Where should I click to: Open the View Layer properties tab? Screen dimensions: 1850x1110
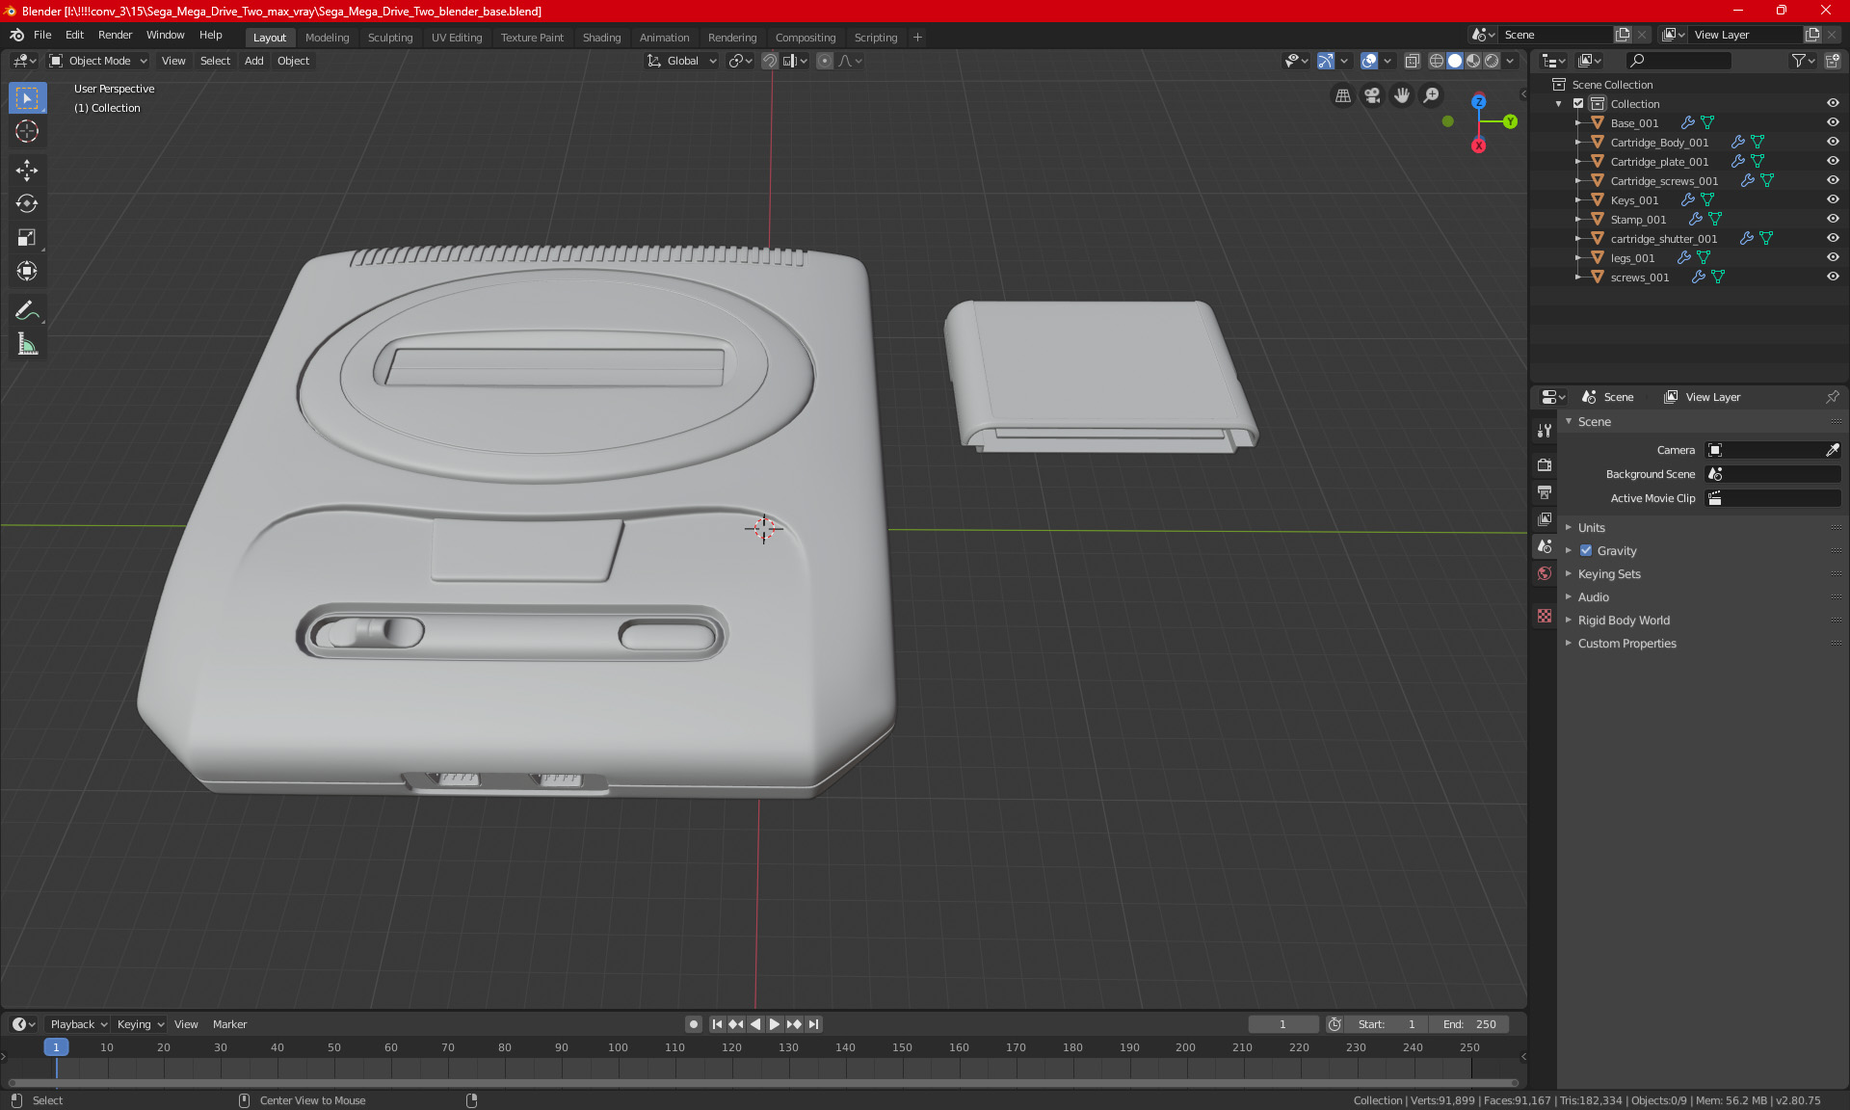pos(1545,519)
